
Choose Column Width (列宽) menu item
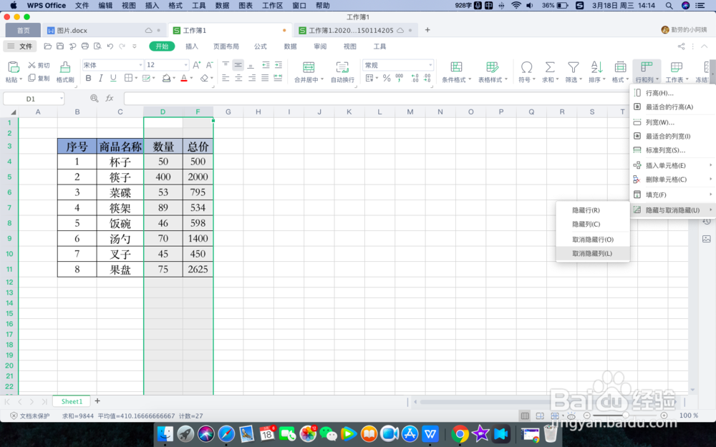(672, 122)
